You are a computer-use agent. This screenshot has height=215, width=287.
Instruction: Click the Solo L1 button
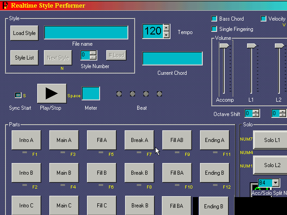272,140
